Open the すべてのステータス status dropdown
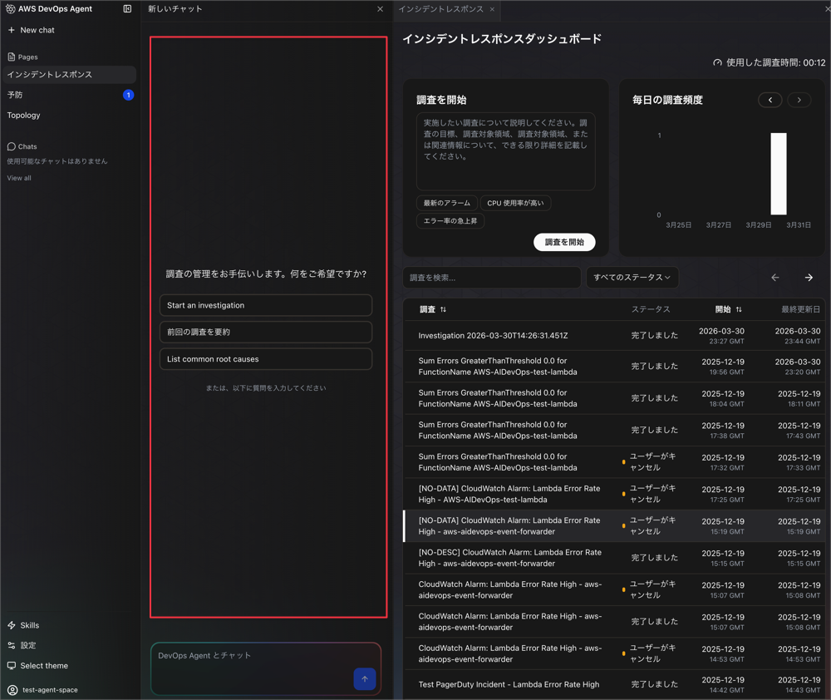831x700 pixels. pos(633,277)
